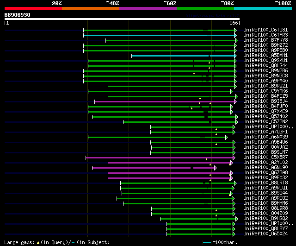This screenshot has width=296, height=246.
Task: Click UniRef100_B9HSQ2 hit name
Action: pyautogui.click(x=265, y=219)
